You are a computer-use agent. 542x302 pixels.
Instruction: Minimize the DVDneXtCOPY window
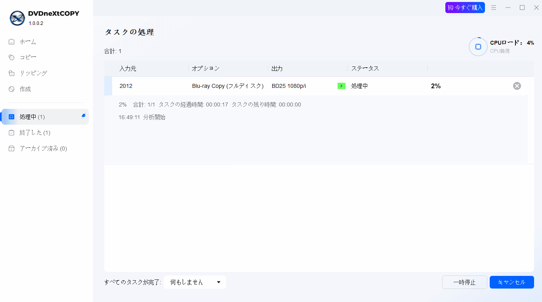click(508, 8)
